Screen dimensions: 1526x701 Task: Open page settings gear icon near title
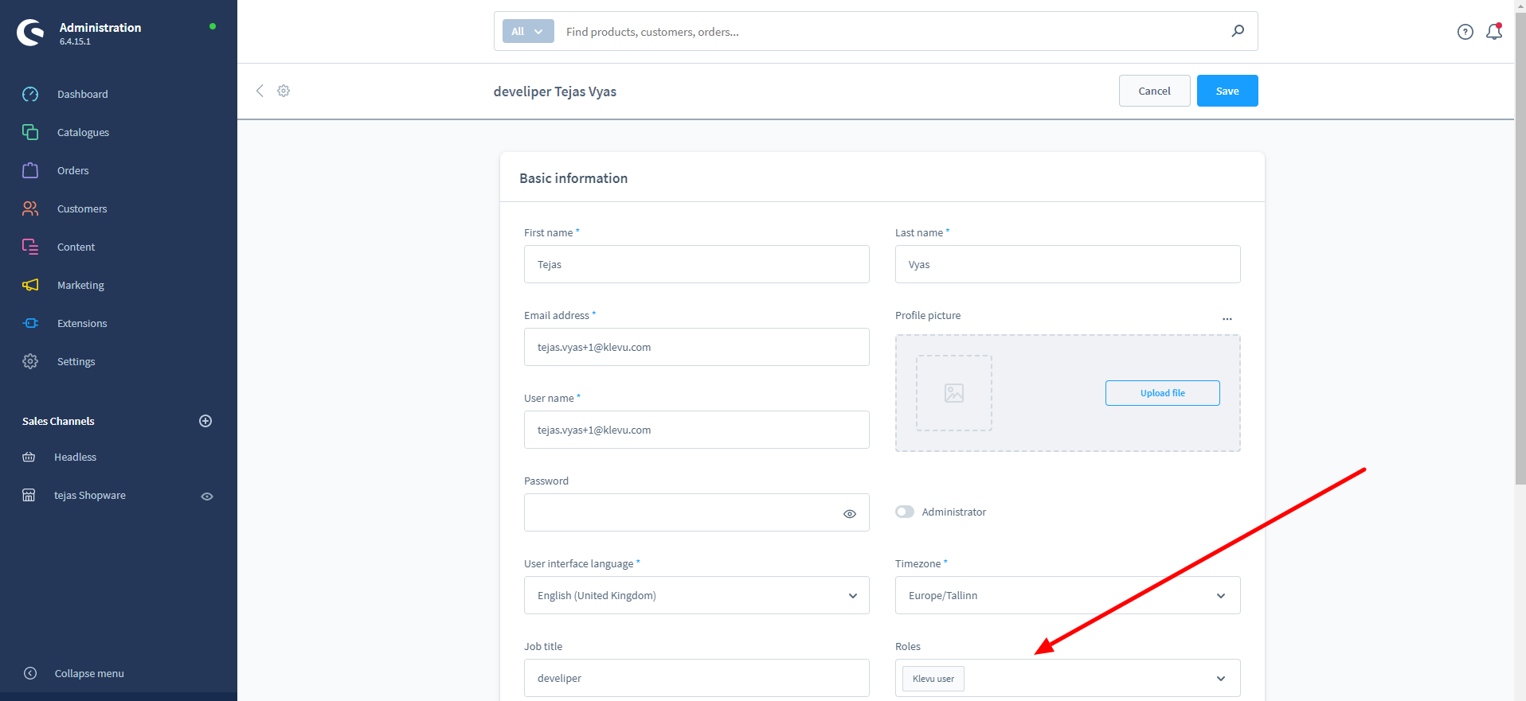(284, 91)
